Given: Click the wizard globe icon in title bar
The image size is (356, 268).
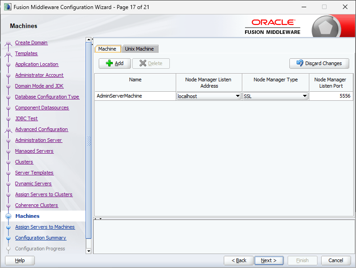Looking at the screenshot, I should click(8, 7).
